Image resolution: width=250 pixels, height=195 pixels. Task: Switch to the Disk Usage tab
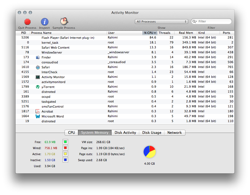(152, 133)
